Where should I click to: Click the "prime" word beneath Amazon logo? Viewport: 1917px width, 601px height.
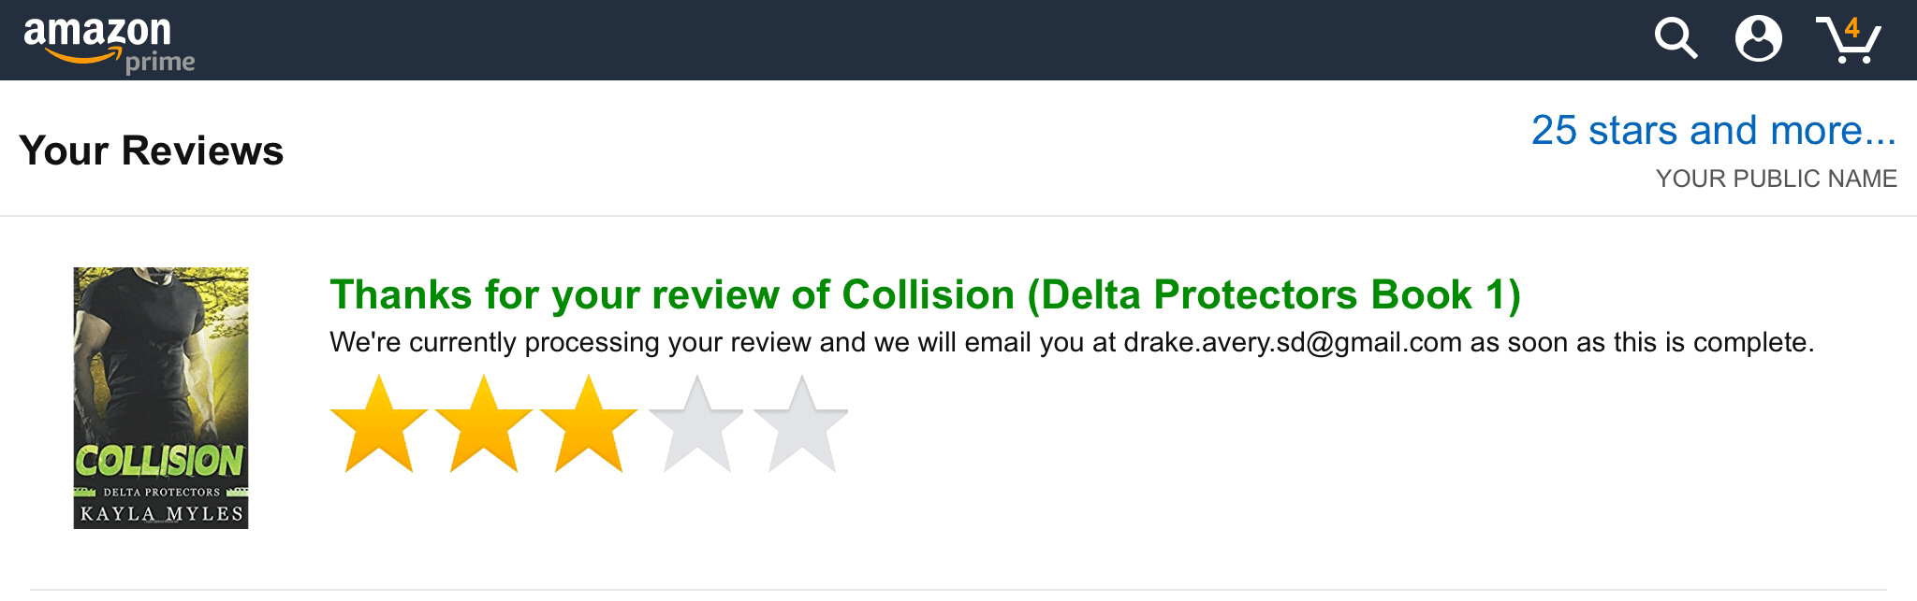(x=160, y=63)
